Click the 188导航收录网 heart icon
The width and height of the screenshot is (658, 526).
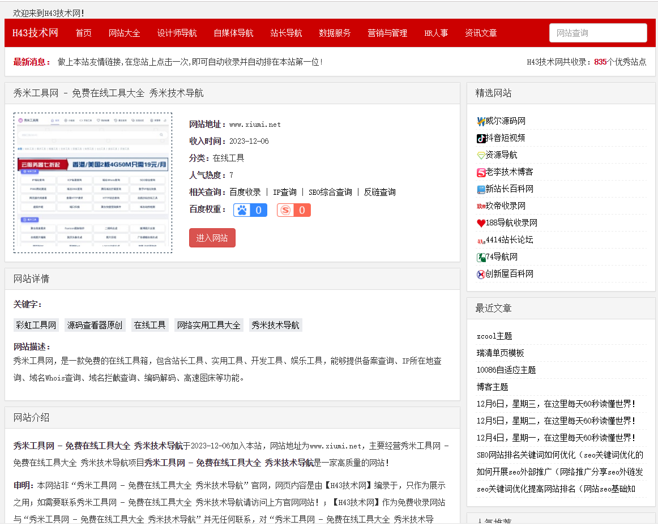pyautogui.click(x=481, y=223)
